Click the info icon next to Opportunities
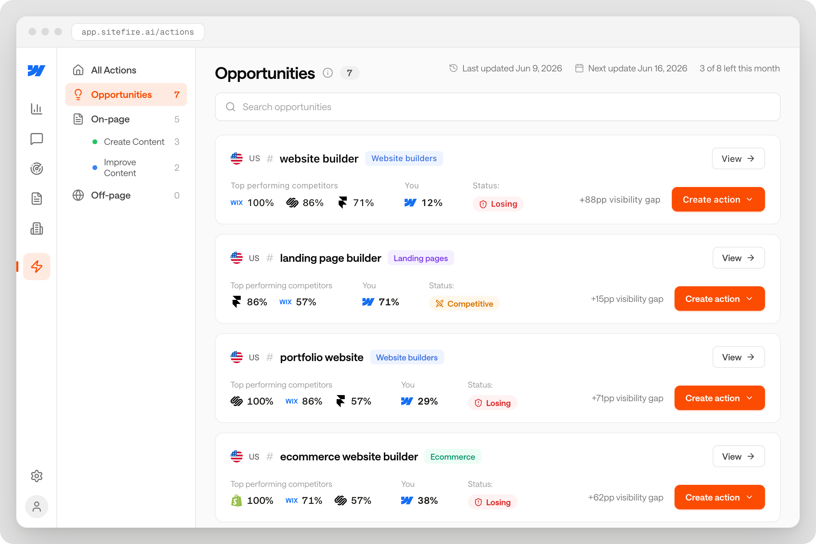This screenshot has height=544, width=816. coord(327,73)
